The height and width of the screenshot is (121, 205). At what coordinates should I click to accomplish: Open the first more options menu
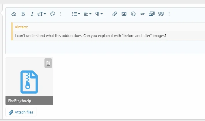pos(61,14)
